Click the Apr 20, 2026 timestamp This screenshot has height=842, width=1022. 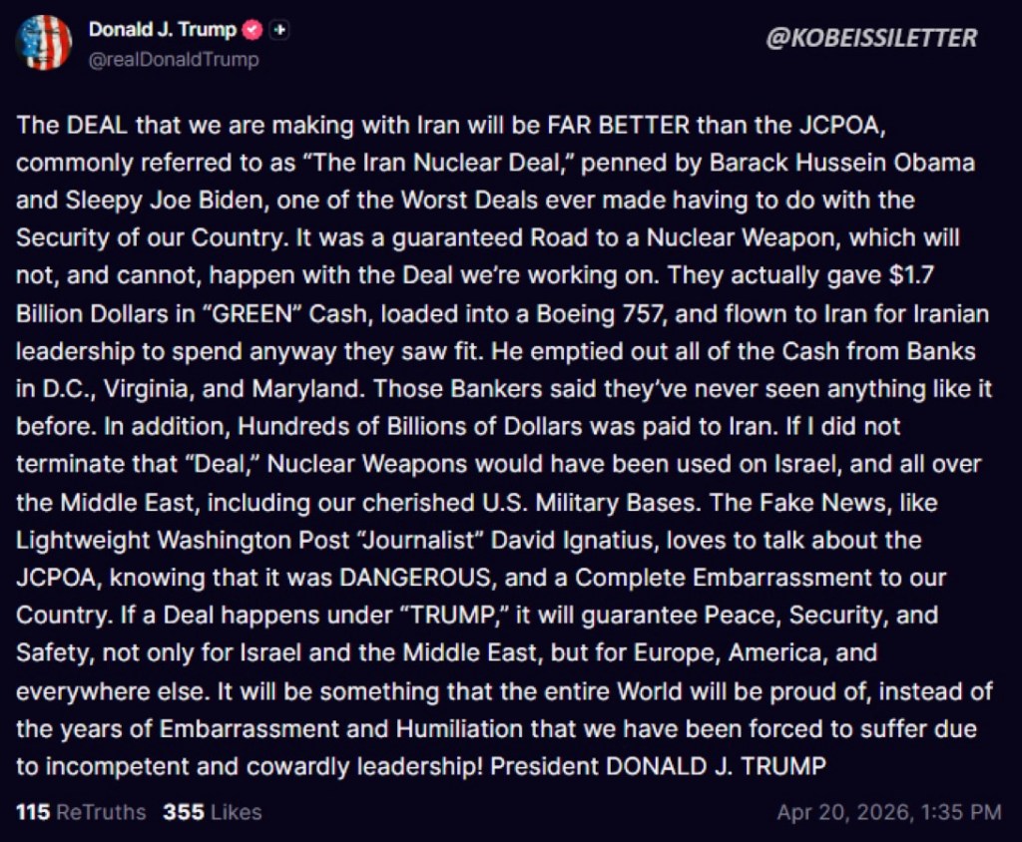[888, 812]
